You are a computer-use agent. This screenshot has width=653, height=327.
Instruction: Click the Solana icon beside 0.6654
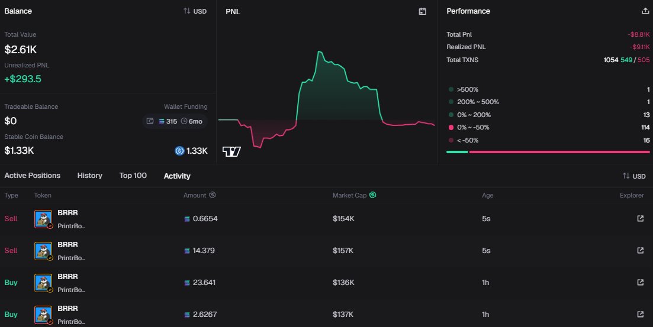coord(187,219)
